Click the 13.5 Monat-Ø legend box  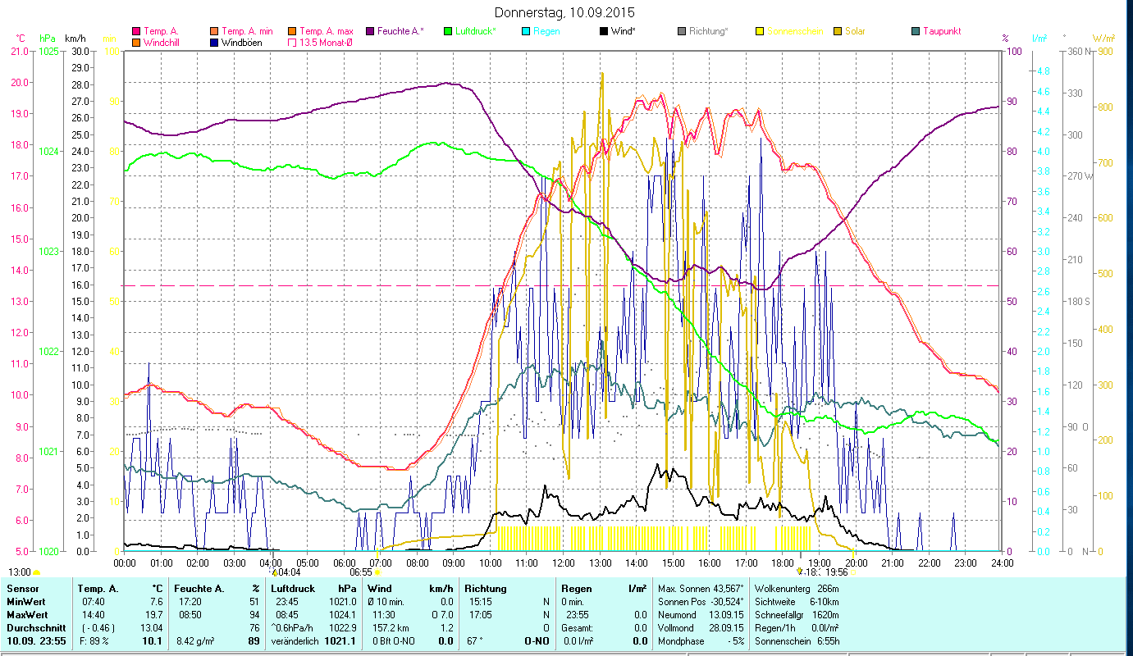coord(292,42)
